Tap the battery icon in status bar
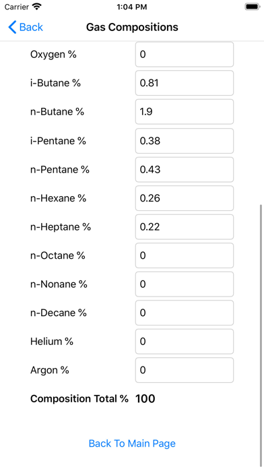The image size is (264, 469). tap(253, 7)
